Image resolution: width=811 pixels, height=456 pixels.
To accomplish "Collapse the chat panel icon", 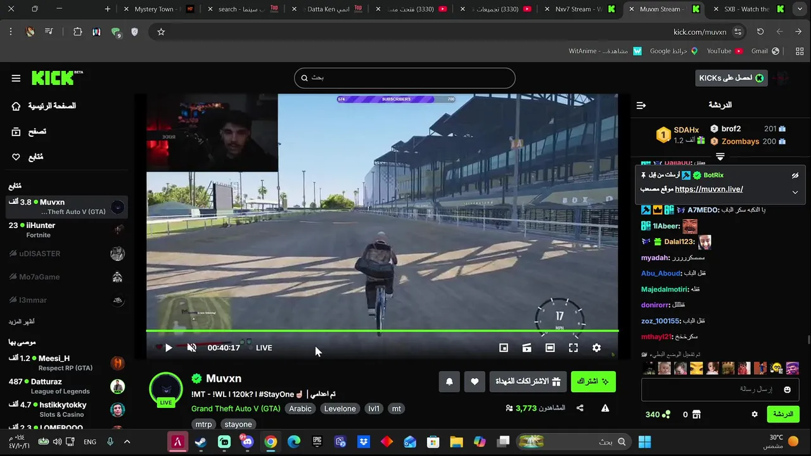I will pos(641,105).
